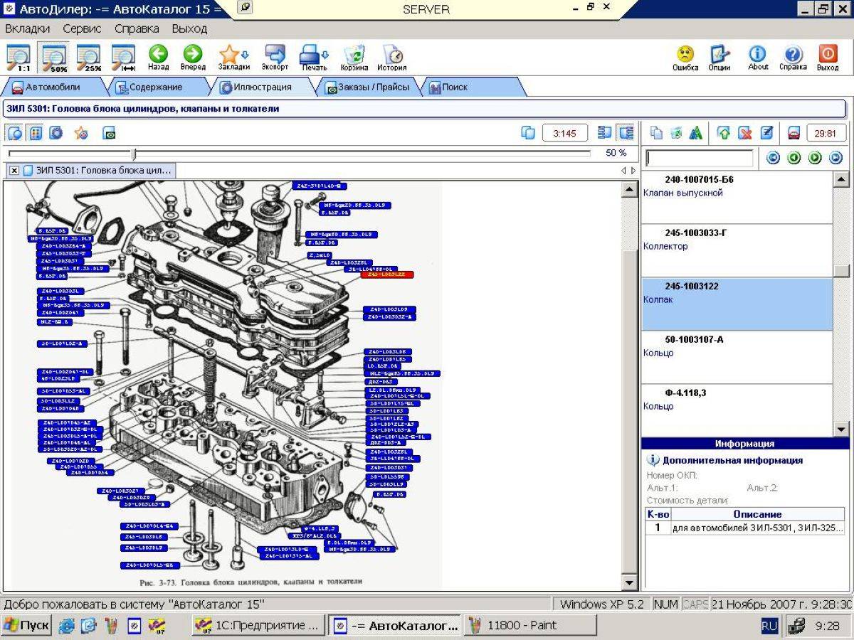Open the Выход menu in the menu bar

[189, 29]
